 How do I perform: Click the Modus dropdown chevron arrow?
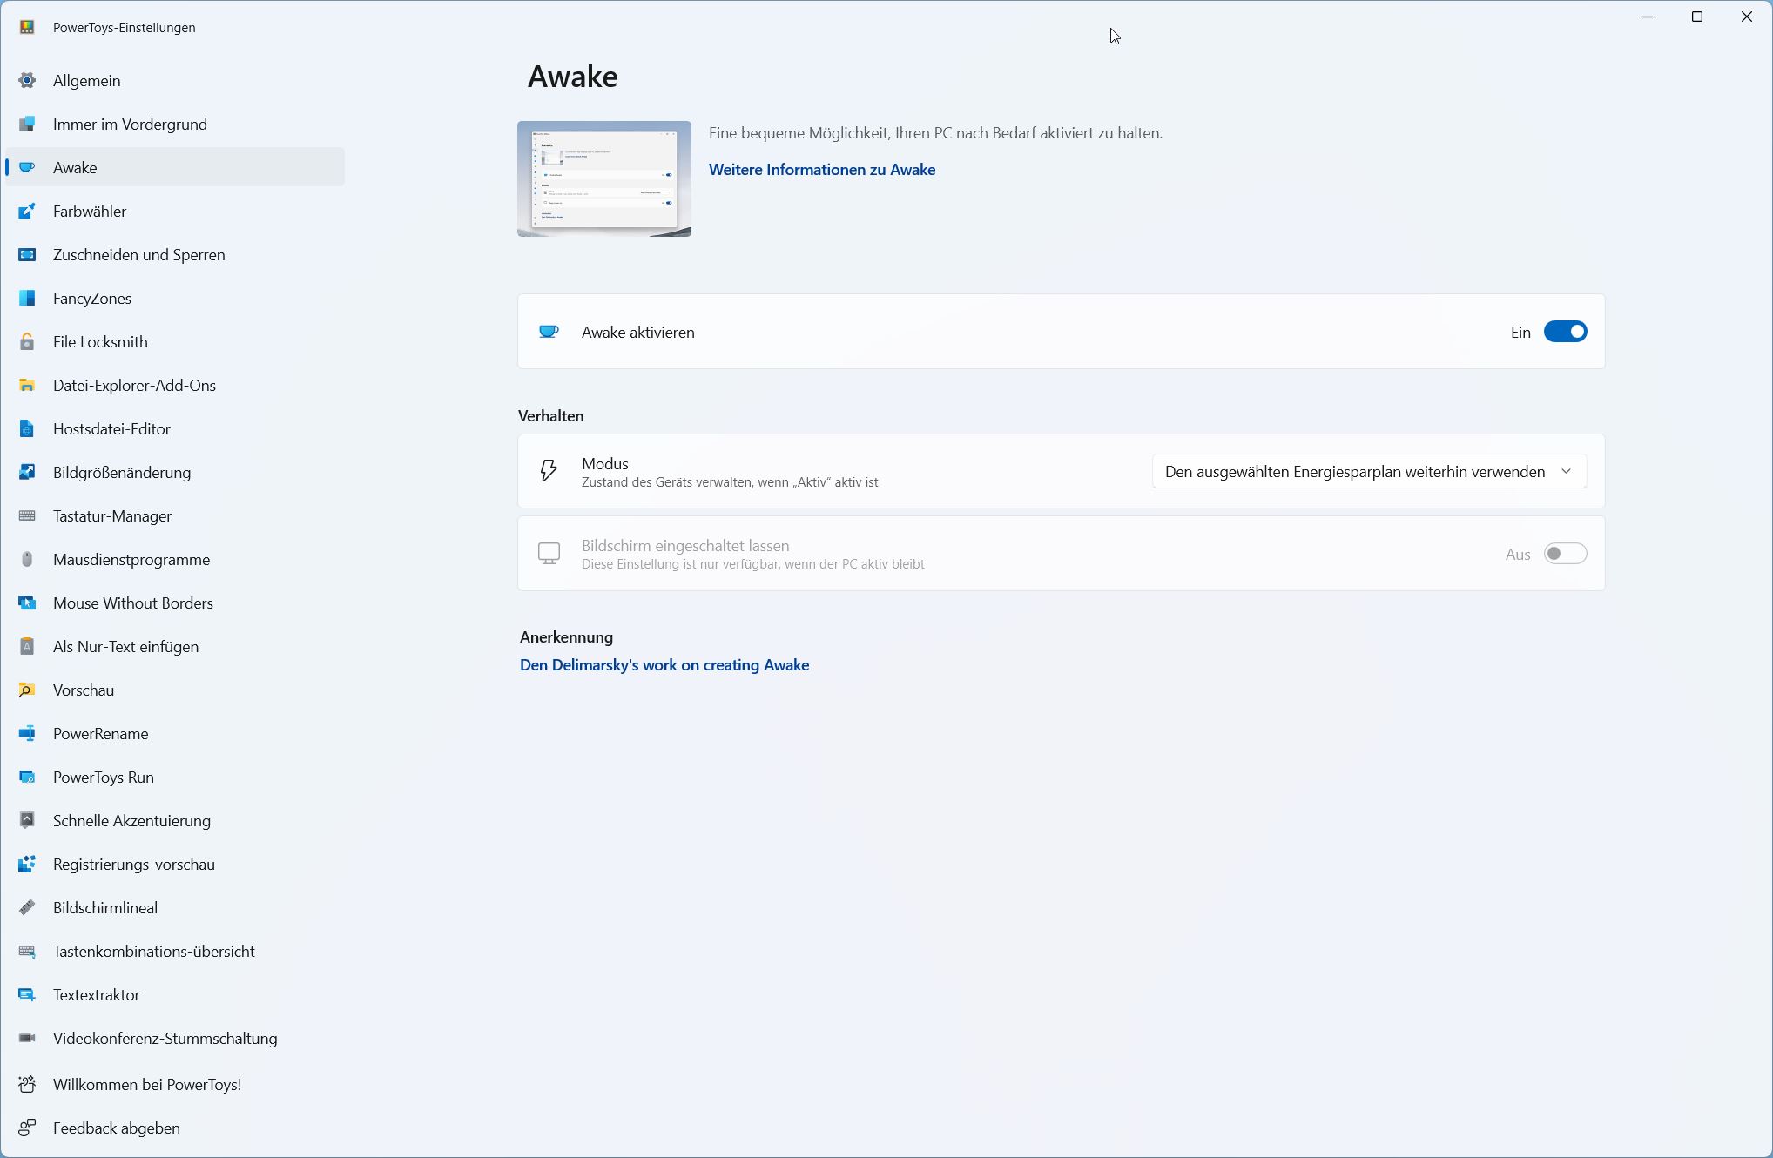pos(1567,472)
